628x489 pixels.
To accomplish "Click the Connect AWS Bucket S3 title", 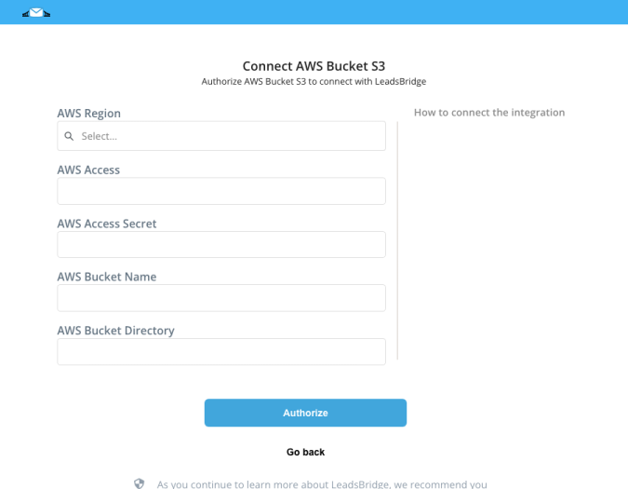I will point(314,66).
